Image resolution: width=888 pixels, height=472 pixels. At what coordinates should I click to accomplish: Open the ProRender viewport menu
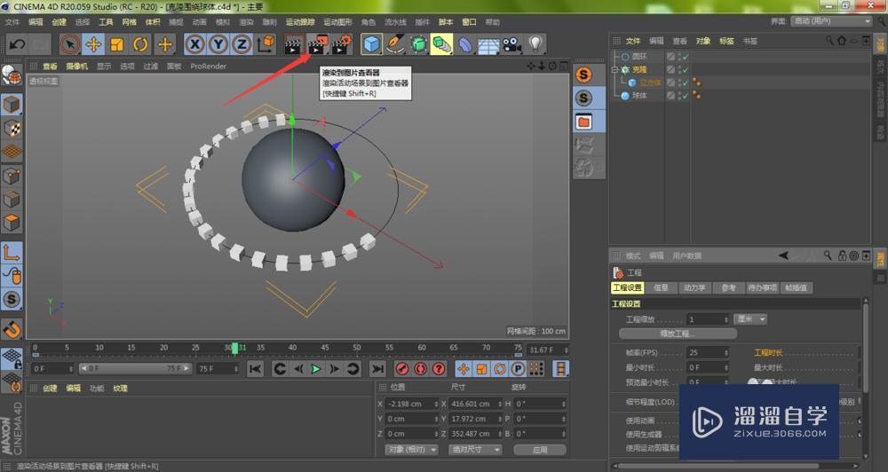tap(208, 67)
